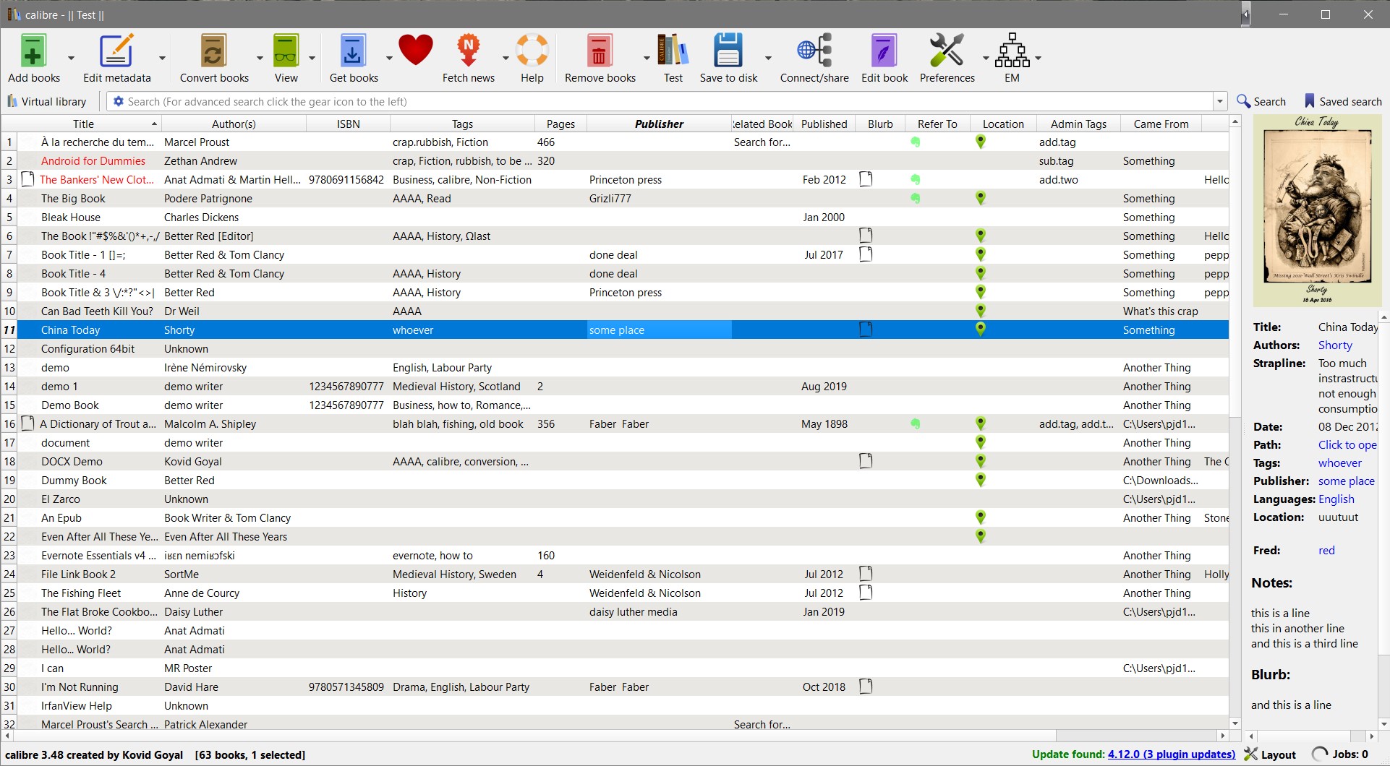Open Preferences tools icon

947,52
